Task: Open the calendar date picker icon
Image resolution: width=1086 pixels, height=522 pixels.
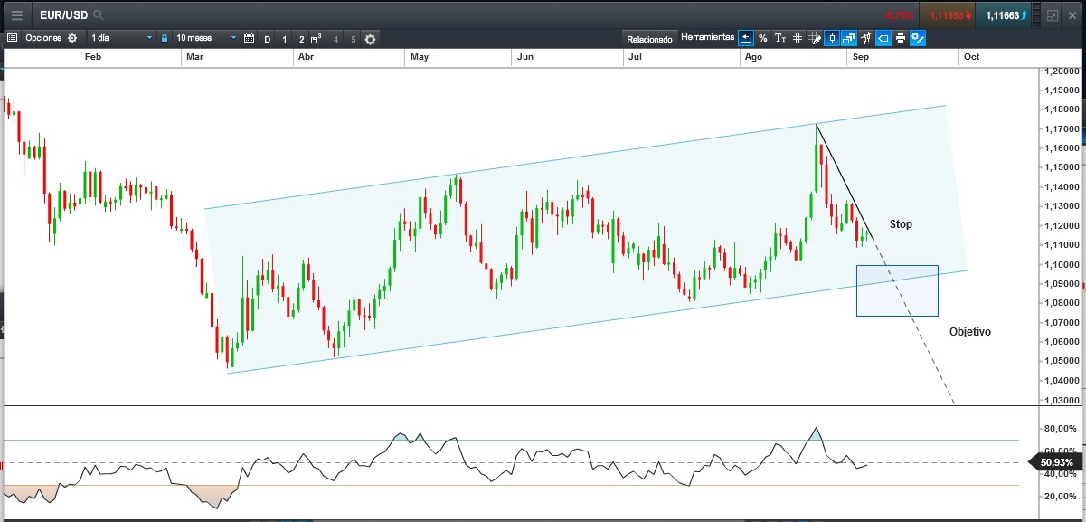Action: (x=249, y=39)
